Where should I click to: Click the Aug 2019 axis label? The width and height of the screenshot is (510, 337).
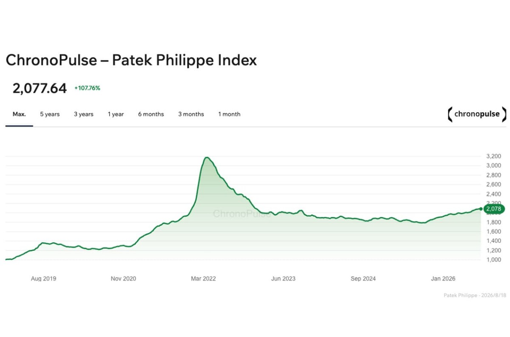click(43, 279)
